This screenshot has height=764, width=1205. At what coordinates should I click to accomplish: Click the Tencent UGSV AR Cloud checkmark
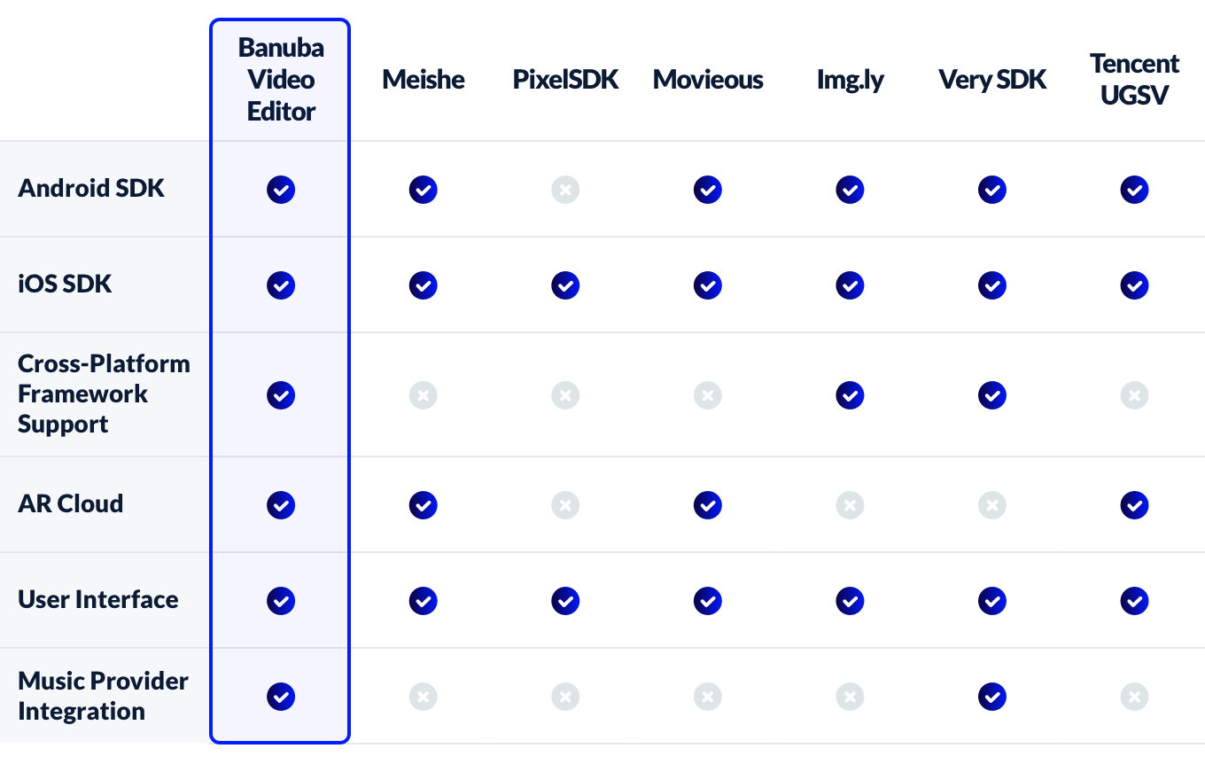(1134, 505)
